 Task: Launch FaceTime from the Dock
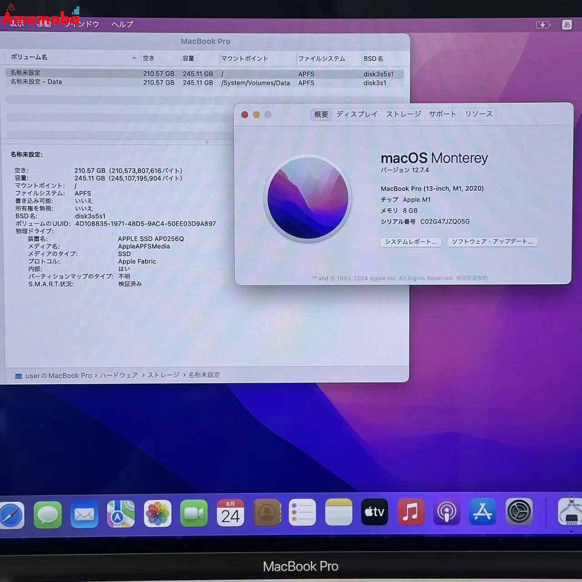(194, 513)
